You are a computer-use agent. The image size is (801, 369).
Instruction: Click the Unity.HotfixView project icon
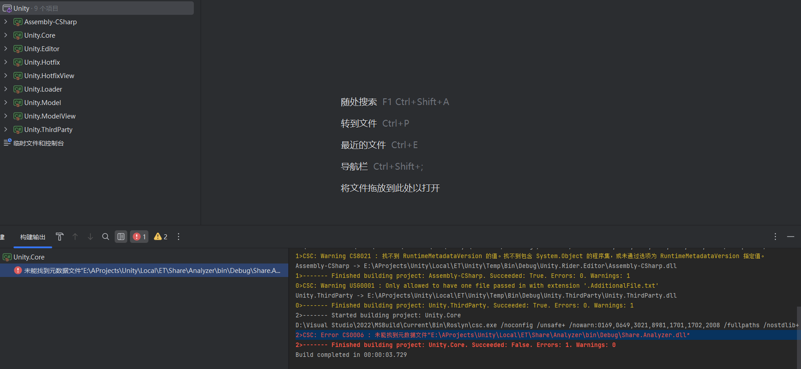18,76
